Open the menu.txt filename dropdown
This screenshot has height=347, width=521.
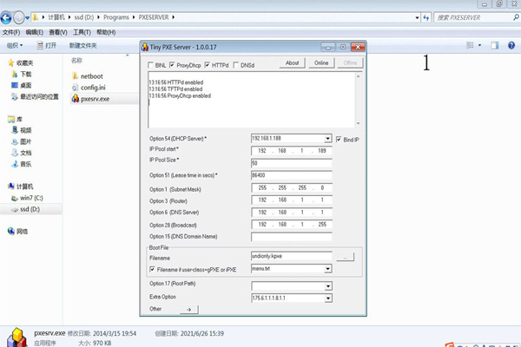coord(327,269)
